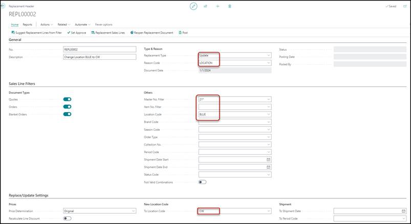This screenshot has width=411, height=224.
Task: Open Location Code dropdown
Action: (268, 115)
